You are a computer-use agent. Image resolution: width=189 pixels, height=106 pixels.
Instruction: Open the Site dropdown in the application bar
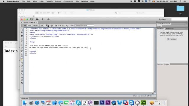(x=49, y=19)
